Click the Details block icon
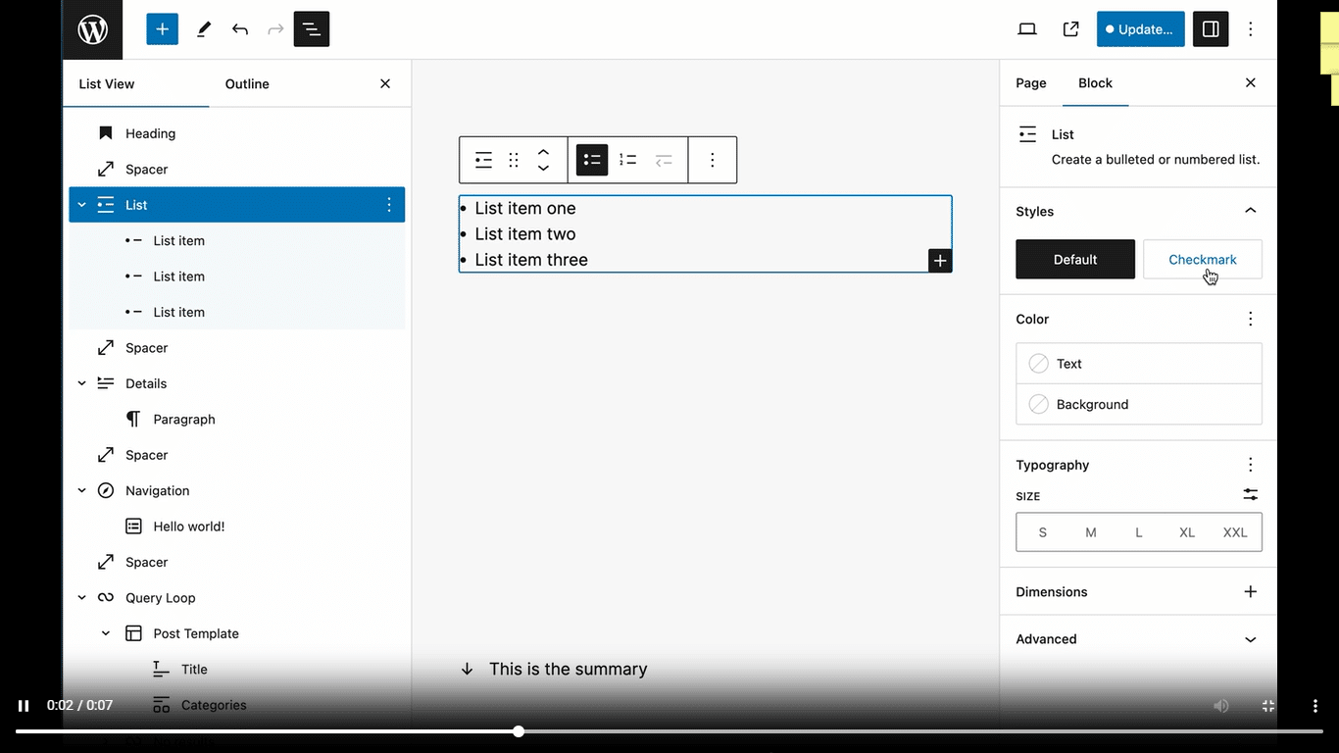This screenshot has width=1339, height=753. 106,383
